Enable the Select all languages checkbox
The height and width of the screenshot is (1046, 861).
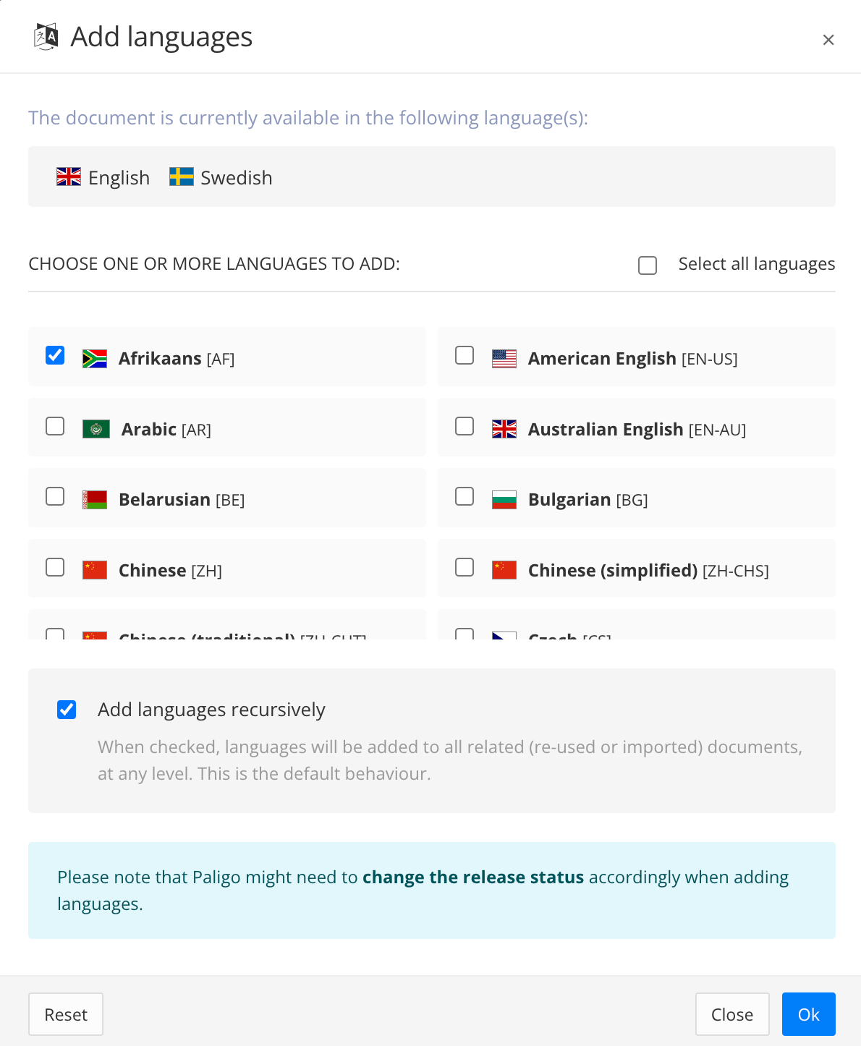click(x=647, y=265)
